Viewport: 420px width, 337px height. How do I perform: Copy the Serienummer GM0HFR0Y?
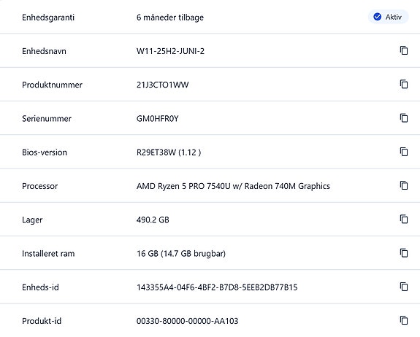pyautogui.click(x=404, y=118)
